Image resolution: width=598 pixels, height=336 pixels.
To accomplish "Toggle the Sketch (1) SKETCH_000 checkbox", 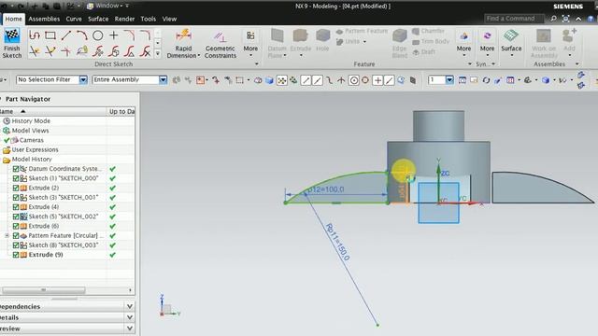I will coord(16,178).
